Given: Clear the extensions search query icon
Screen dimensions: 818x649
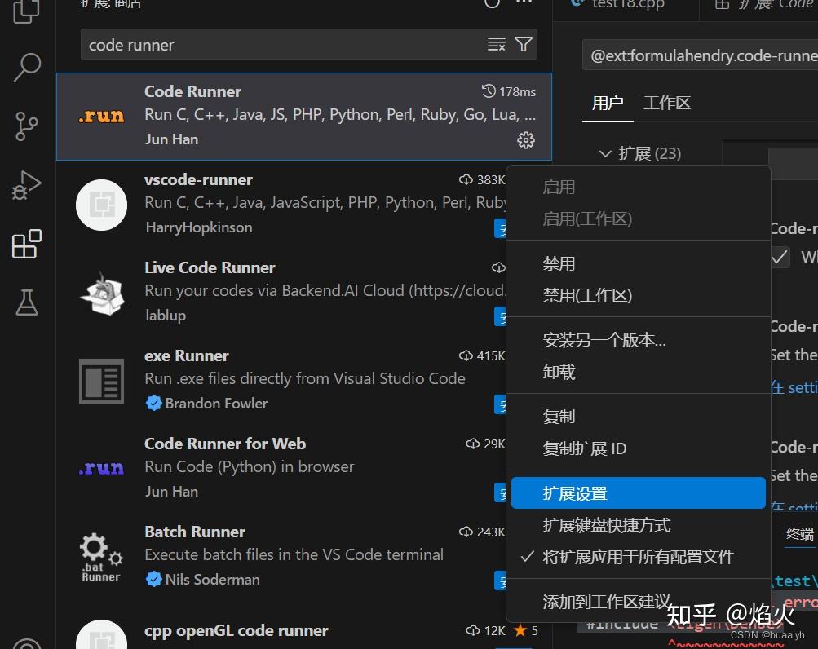Looking at the screenshot, I should click(496, 45).
